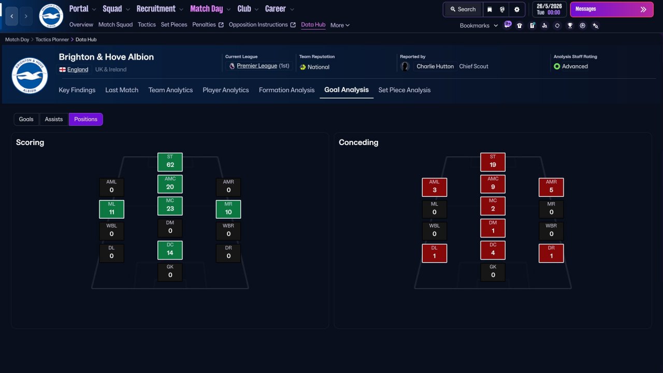Viewport: 663px width, 373px height.
Task: Select the AMR 5 conceding position box
Action: coord(551,188)
